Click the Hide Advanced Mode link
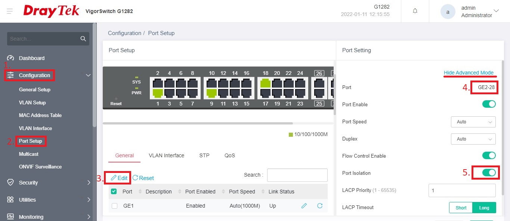 coord(469,73)
